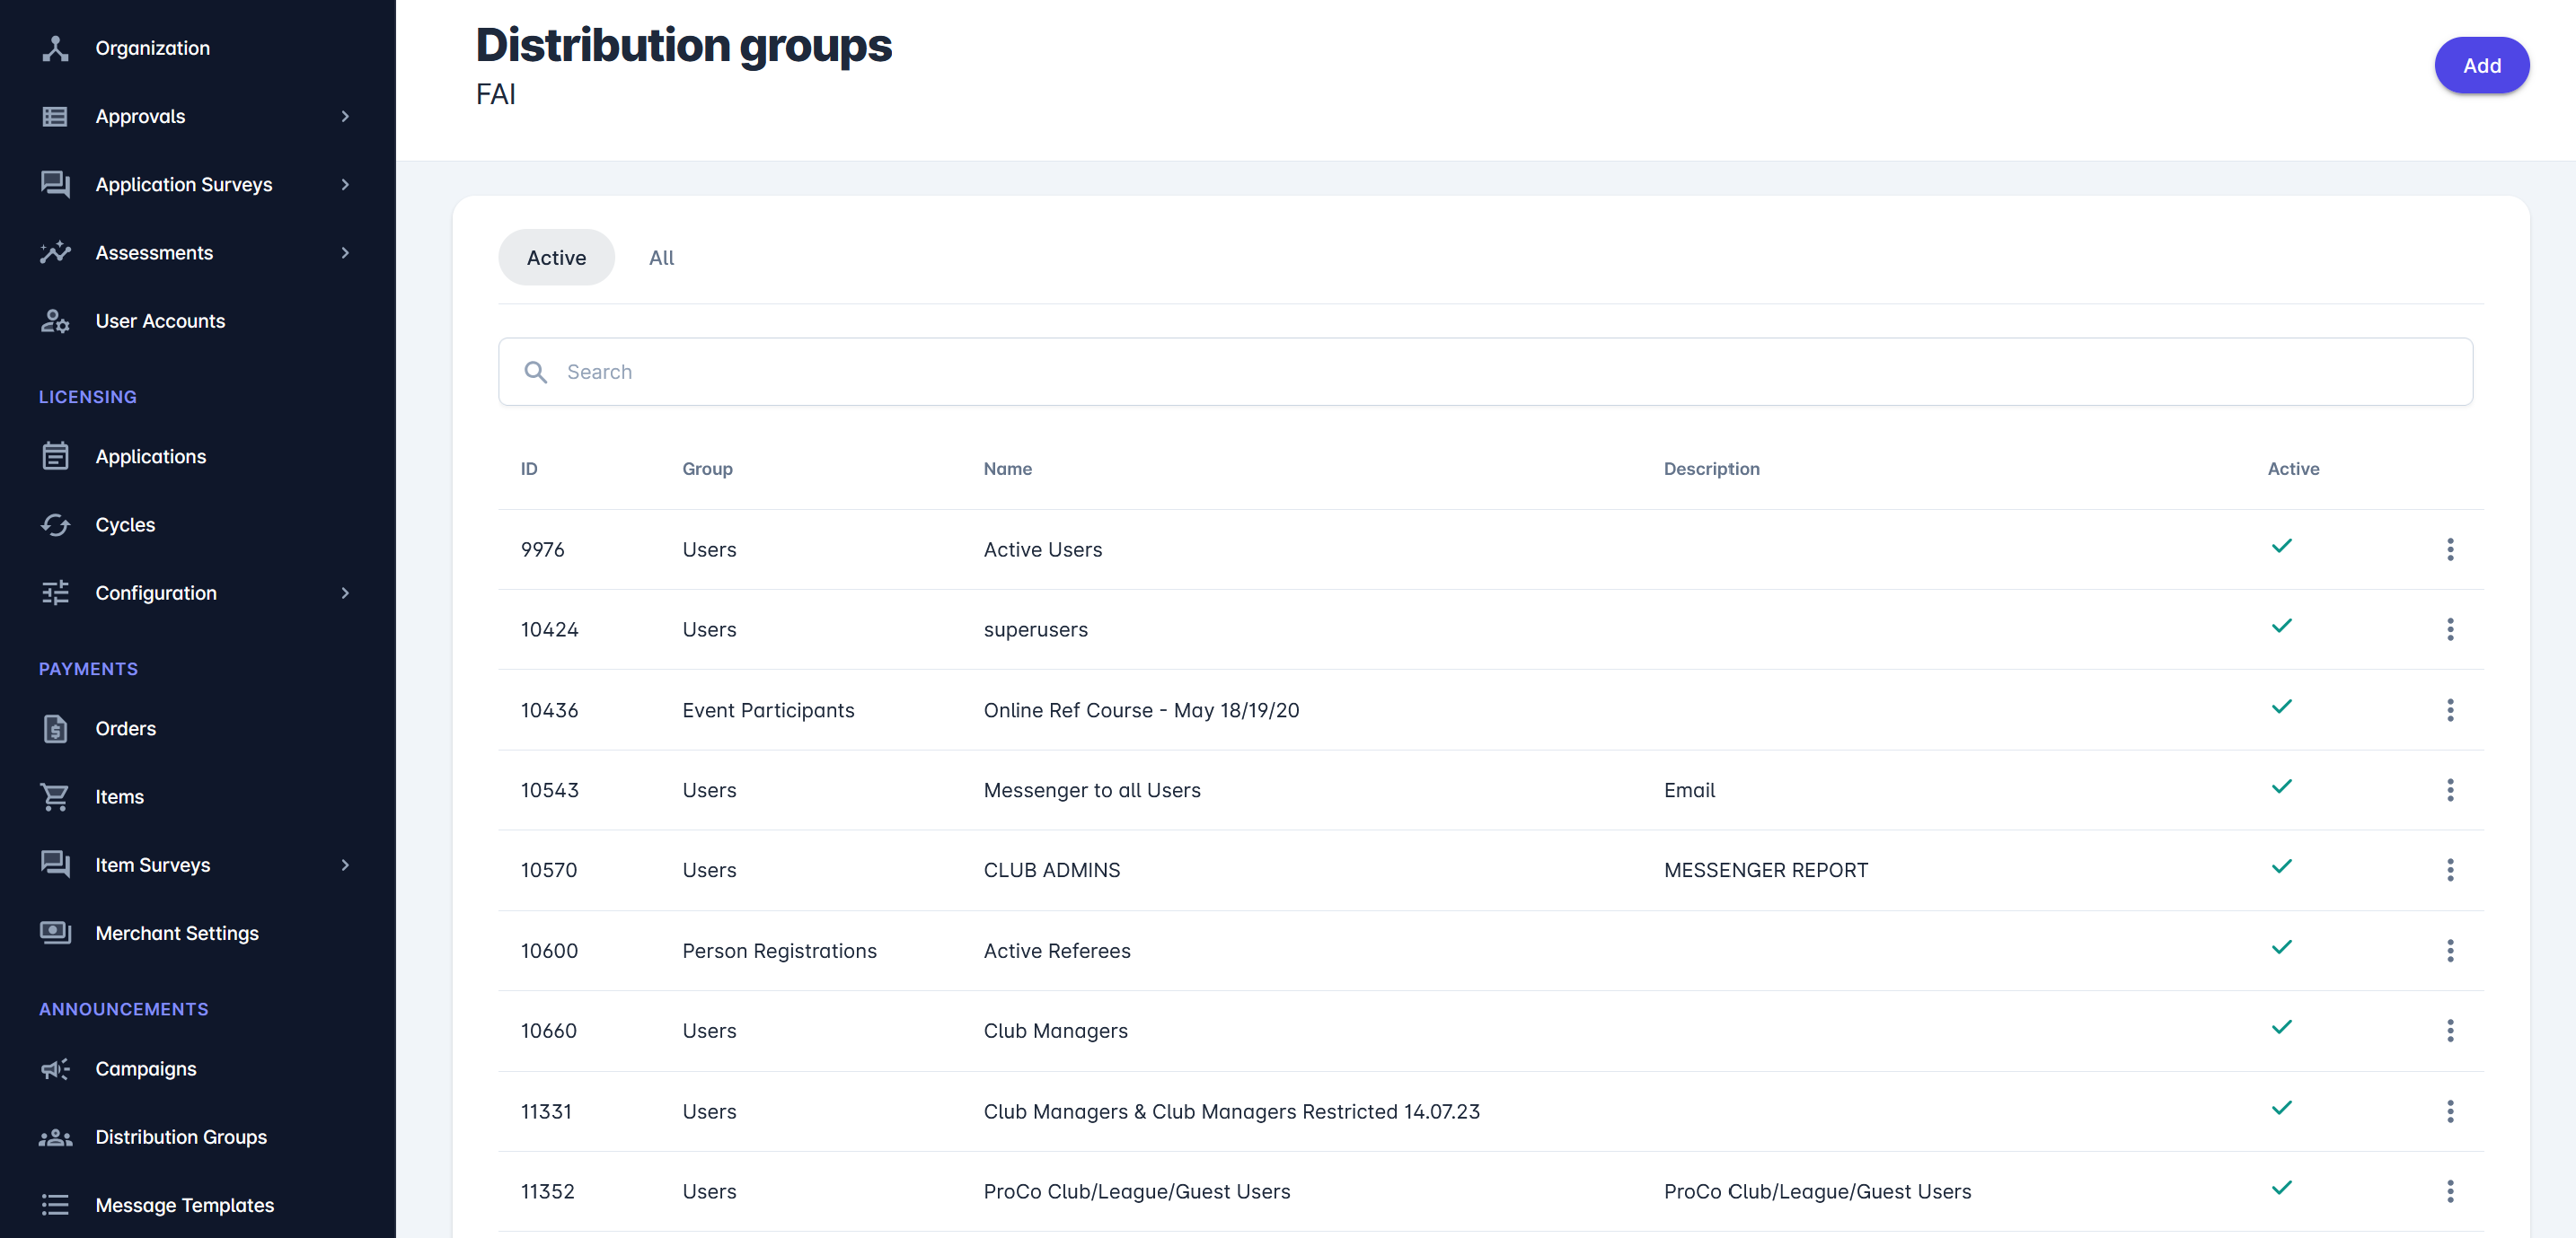The width and height of the screenshot is (2576, 1238).
Task: Expand Application Surveys submenu
Action: [345, 185]
